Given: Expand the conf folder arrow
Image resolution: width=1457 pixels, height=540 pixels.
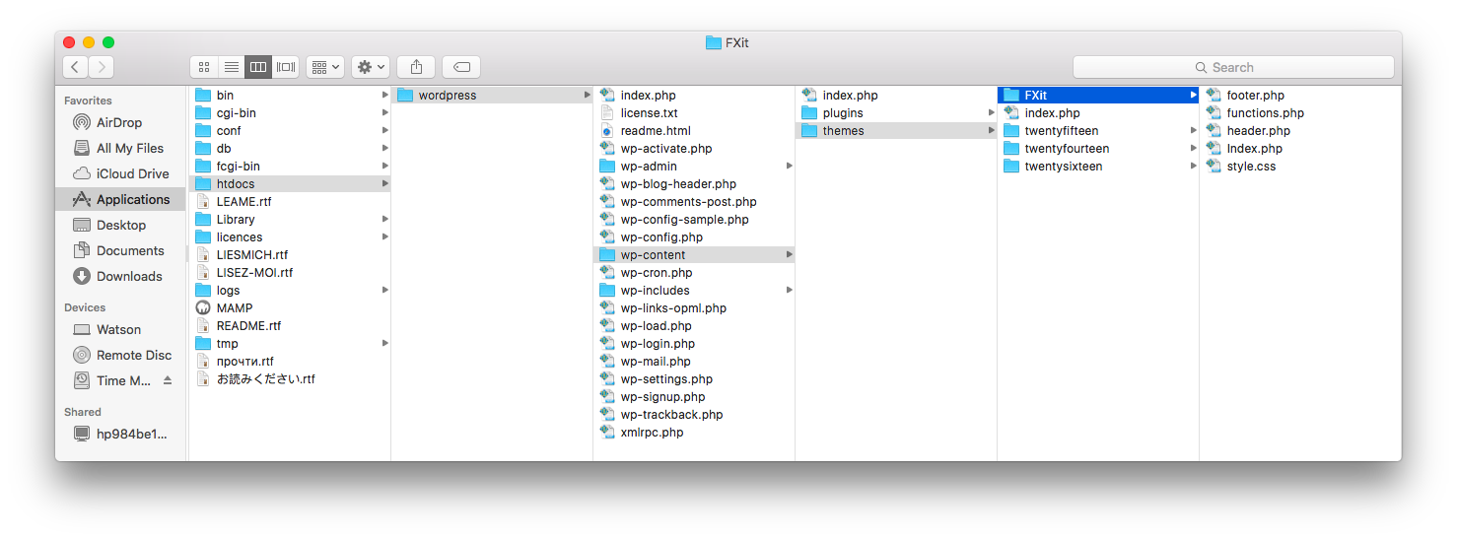Looking at the screenshot, I should [385, 131].
